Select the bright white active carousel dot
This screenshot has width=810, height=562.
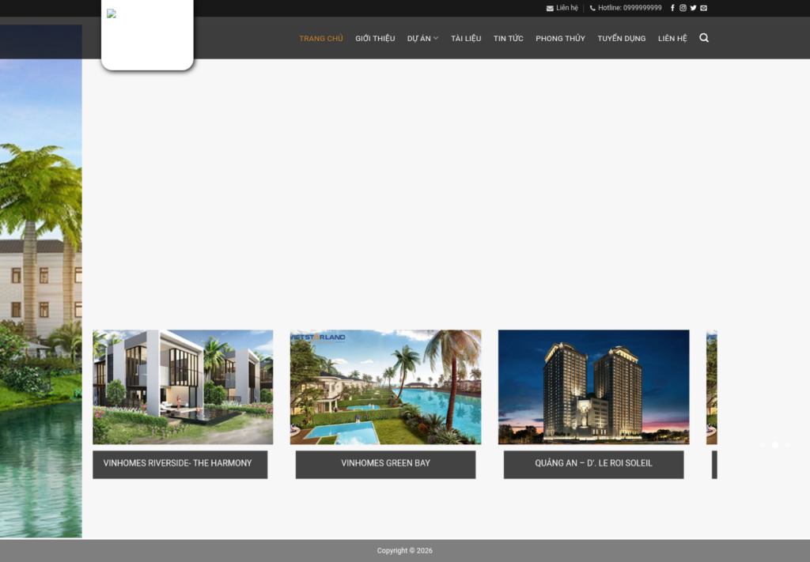pos(775,445)
